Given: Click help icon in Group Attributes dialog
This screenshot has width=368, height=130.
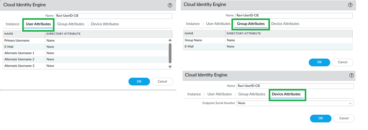Looking at the screenshot, I should point(350,5).
